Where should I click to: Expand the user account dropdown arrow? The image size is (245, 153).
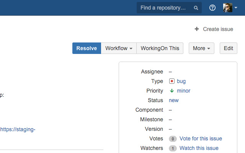tap(236, 8)
